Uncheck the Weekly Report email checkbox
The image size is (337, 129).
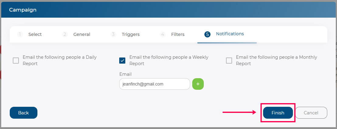122,61
